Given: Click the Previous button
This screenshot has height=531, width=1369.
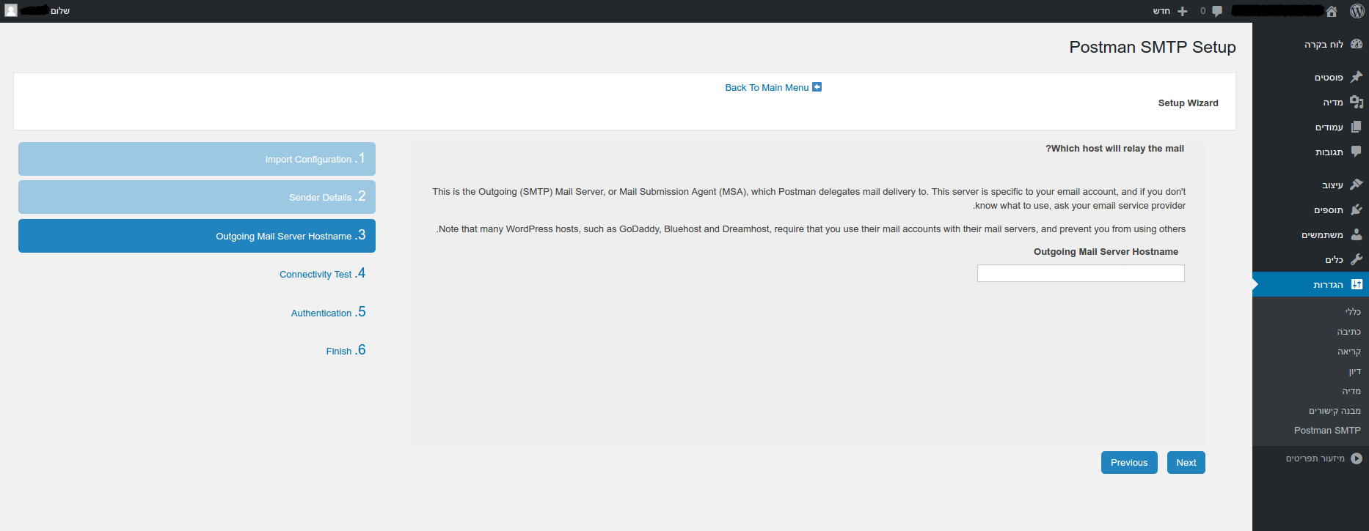Looking at the screenshot, I should click(1128, 463).
